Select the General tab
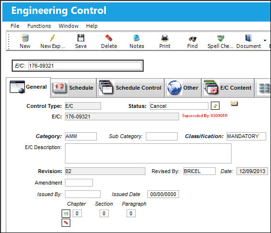 pyautogui.click(x=28, y=87)
